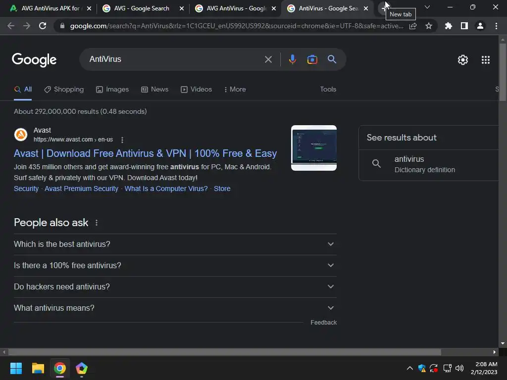Open Google quick settings gear

click(x=463, y=60)
